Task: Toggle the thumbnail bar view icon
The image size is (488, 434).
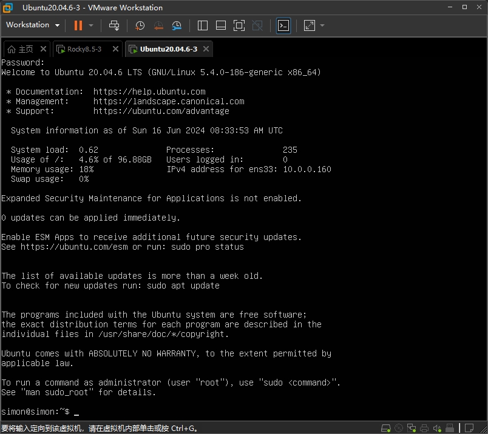Action: pos(221,25)
